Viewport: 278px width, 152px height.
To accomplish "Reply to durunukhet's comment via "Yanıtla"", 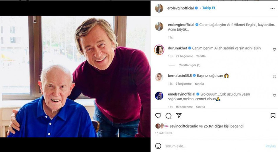I will pos(201,56).
